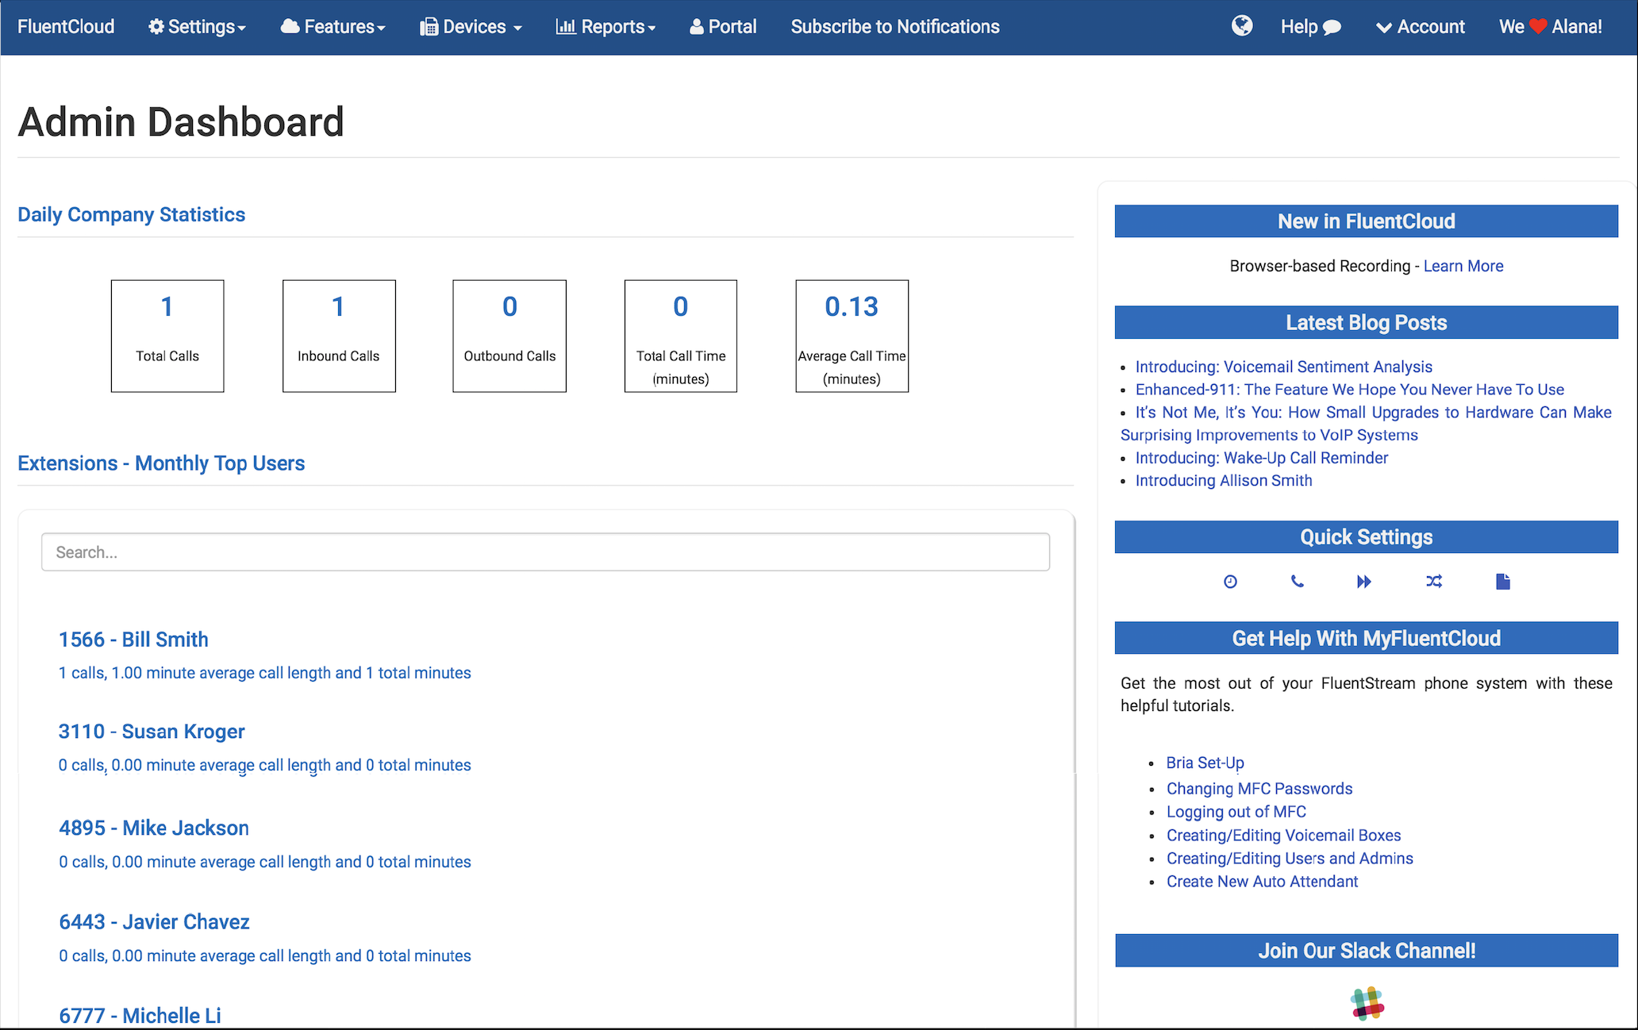Screen dimensions: 1638x1030
Task: Click the Learn More link
Action: [x=1463, y=266]
